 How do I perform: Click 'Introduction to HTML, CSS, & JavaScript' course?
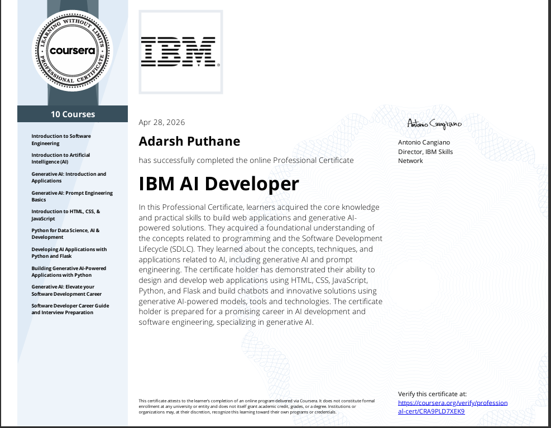coord(66,215)
